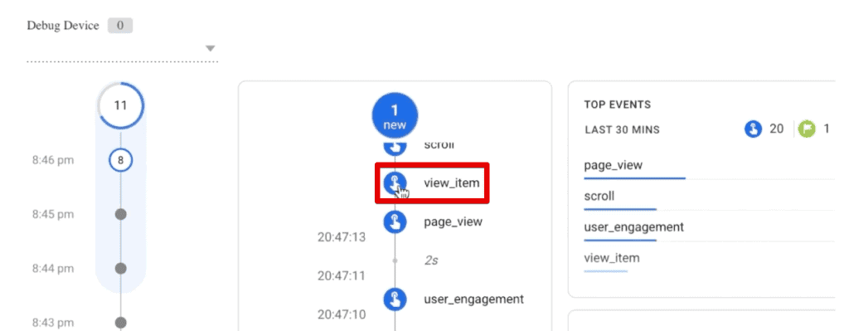Click the 8:45 pm time label
Image resolution: width=849 pixels, height=331 pixels.
tap(52, 214)
